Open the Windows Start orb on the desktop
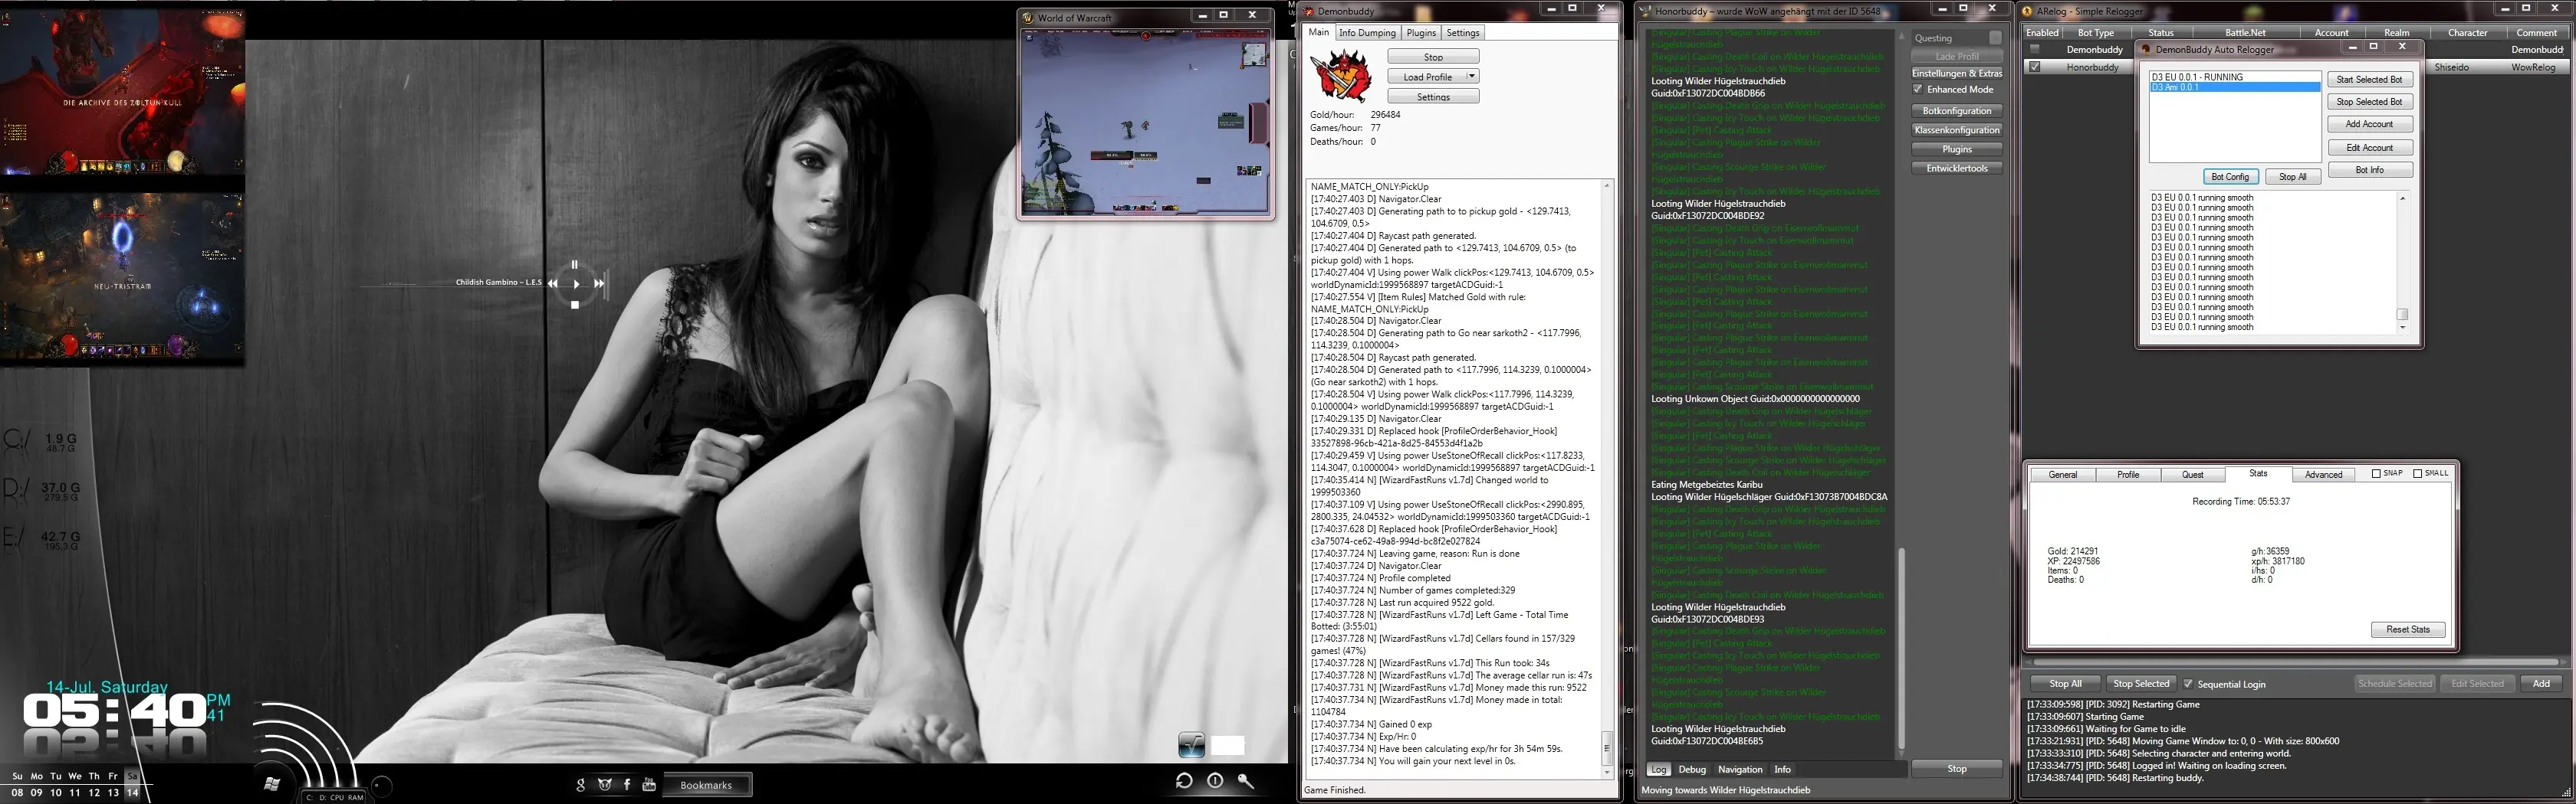This screenshot has width=2576, height=804. point(271,784)
